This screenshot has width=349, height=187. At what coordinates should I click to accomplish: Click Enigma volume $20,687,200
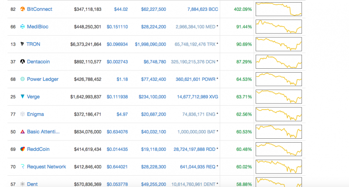154,114
